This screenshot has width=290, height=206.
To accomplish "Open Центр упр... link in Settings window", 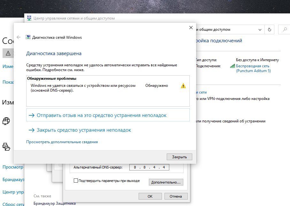I will tap(13, 192).
